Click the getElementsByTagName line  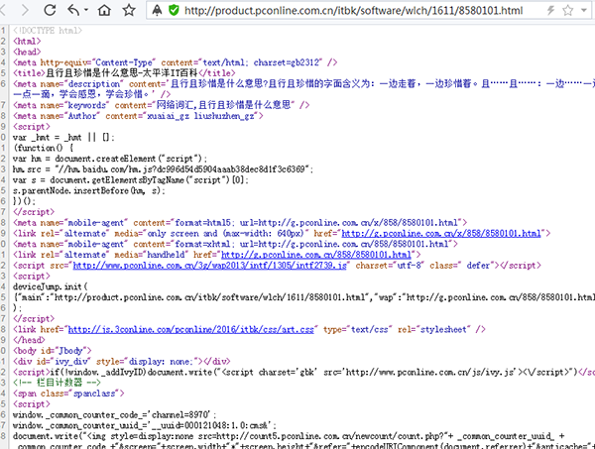click(131, 180)
